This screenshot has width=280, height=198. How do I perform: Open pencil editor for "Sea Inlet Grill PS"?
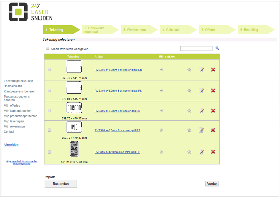point(201,152)
